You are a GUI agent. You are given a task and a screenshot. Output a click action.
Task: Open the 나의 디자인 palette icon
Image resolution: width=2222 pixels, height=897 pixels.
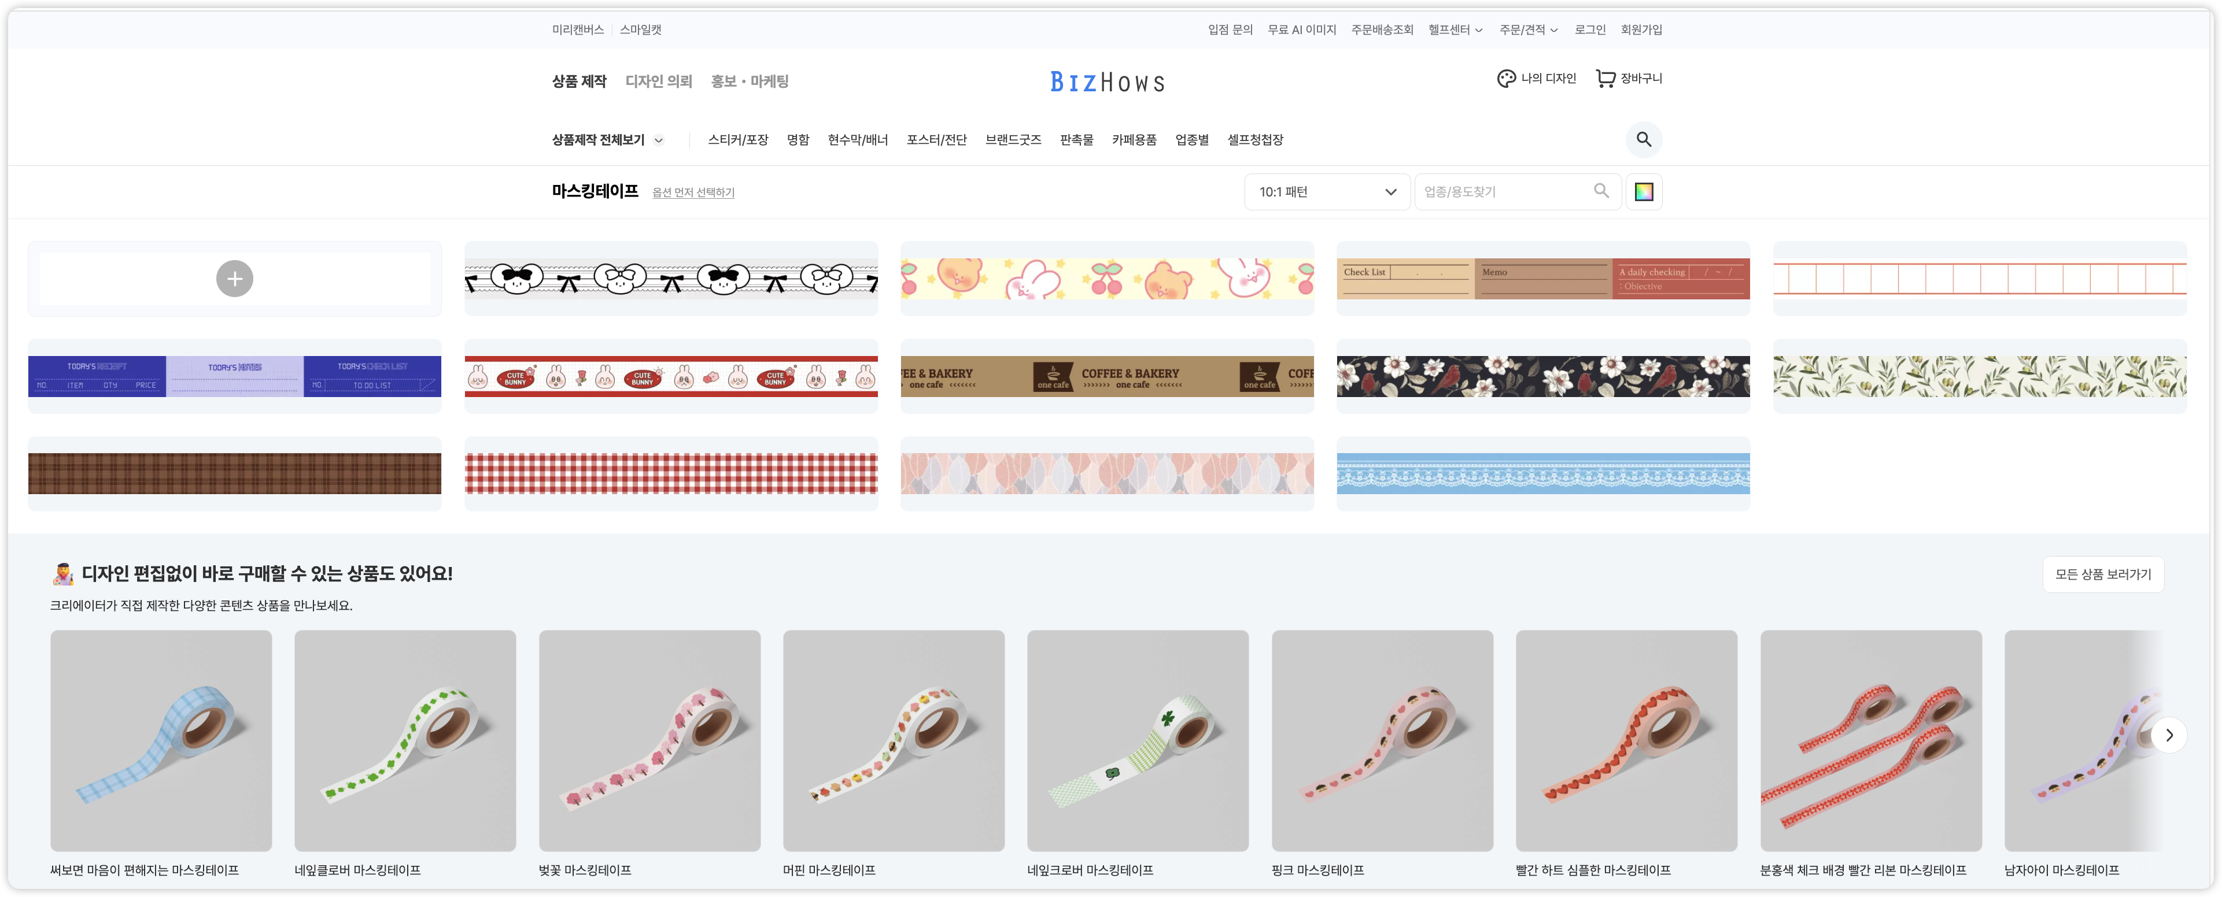point(1505,79)
